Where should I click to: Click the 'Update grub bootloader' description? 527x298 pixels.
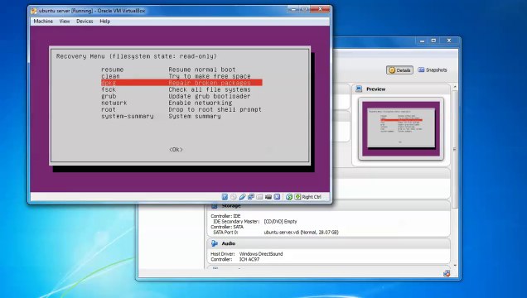pos(210,96)
